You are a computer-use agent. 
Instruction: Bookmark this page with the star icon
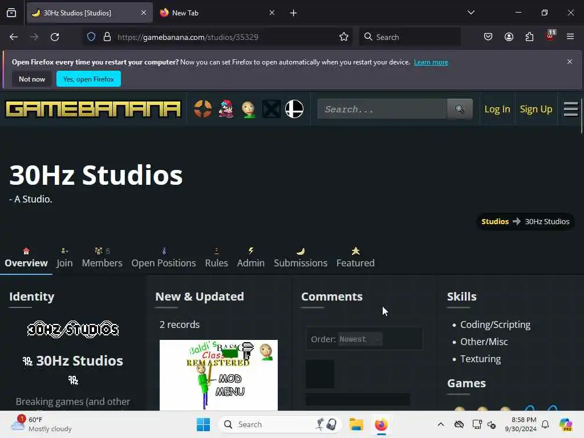coord(344,37)
